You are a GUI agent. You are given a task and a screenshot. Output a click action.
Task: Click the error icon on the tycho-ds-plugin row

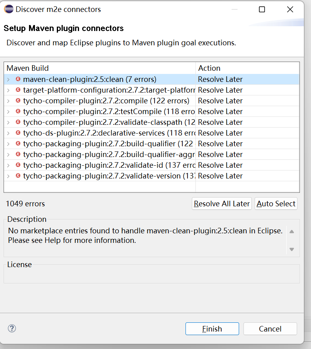point(17,133)
